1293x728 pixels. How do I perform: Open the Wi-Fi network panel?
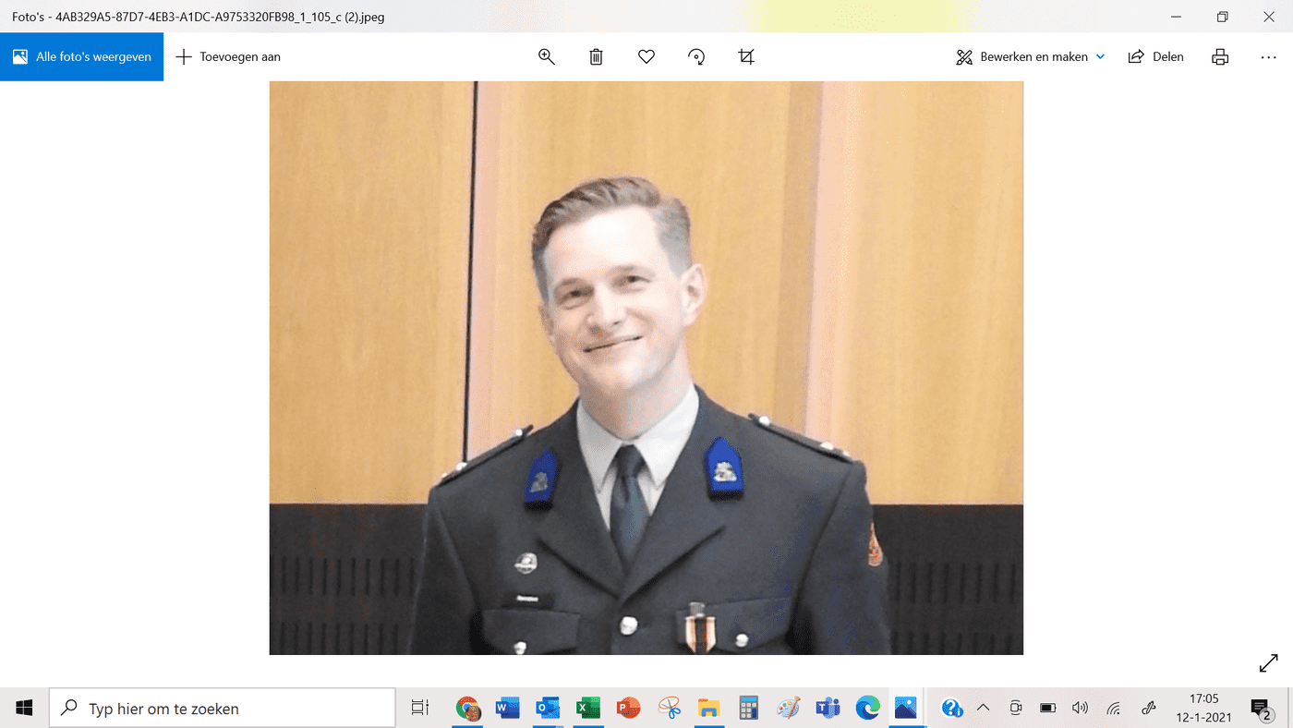click(1114, 709)
